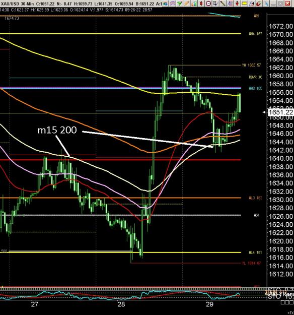
Task: Toggle the red magnet snap icon
Action: pyautogui.click(x=258, y=4)
